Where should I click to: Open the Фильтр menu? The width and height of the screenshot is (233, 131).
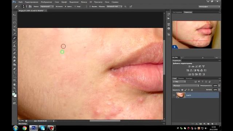(x=84, y=2)
